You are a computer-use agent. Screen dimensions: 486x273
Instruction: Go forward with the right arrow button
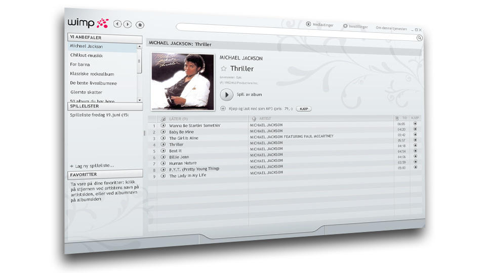128,24
